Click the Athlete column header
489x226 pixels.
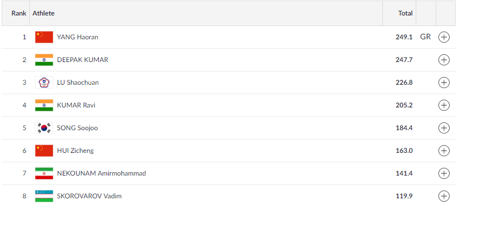tap(43, 13)
